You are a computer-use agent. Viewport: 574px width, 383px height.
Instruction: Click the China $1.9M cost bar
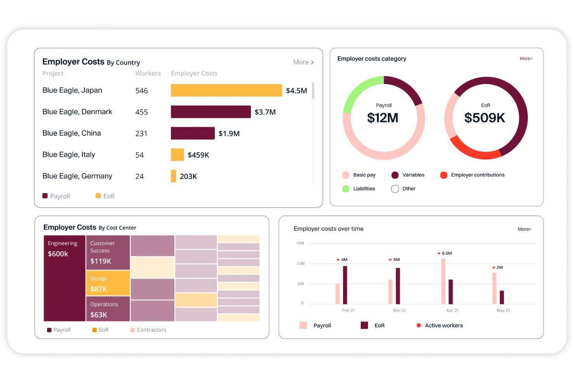(x=193, y=133)
